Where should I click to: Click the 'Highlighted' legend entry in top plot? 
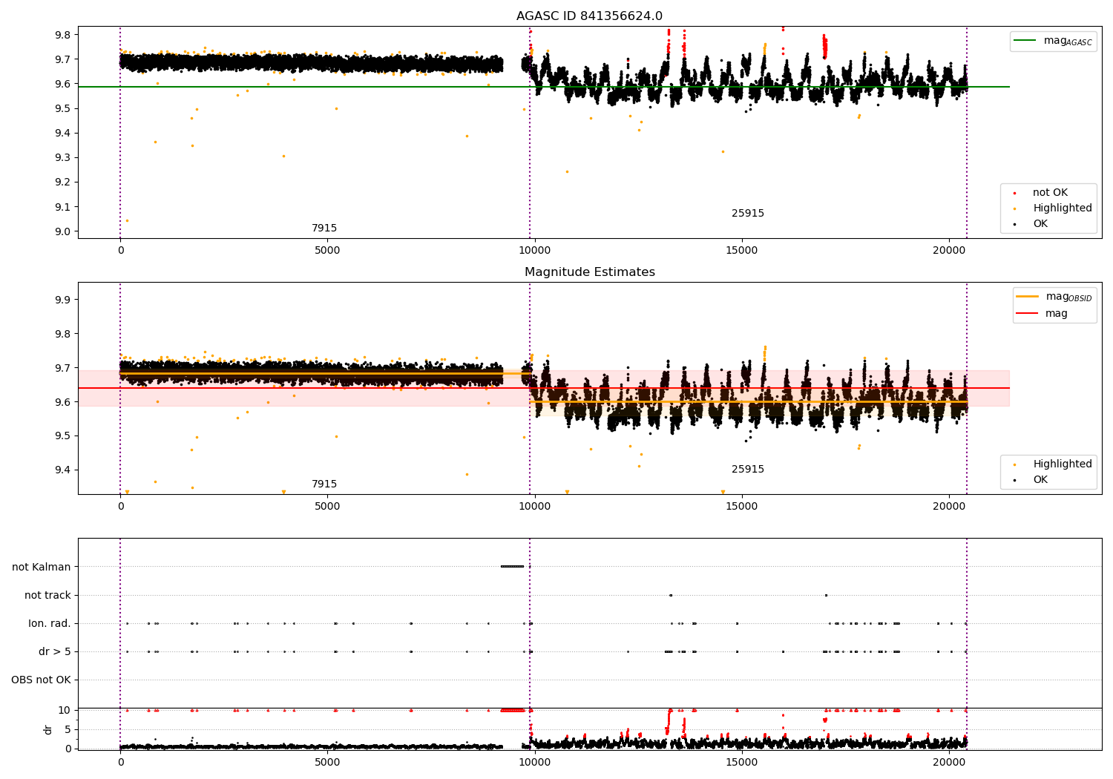tap(1053, 208)
